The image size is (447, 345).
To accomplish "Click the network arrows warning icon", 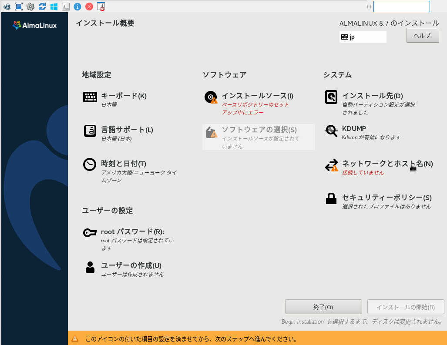I will 331,165.
